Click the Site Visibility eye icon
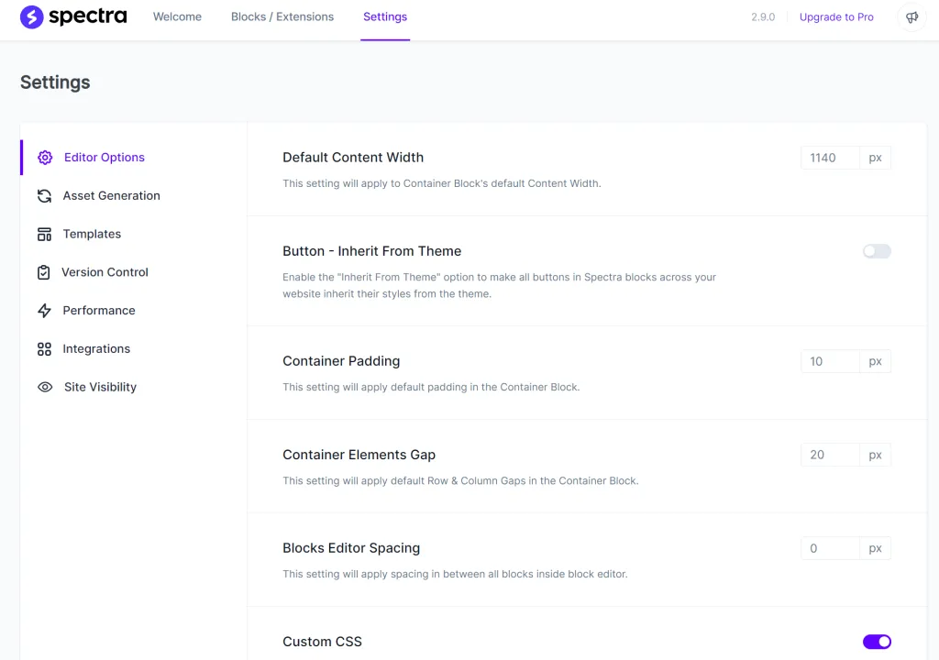Viewport: 939px width, 660px height. (x=45, y=388)
